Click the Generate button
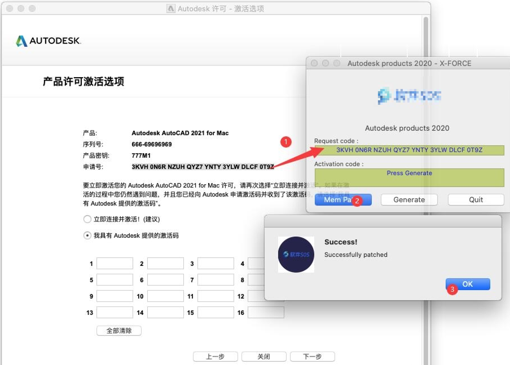Viewport: 510px width, 365px height. tap(409, 200)
